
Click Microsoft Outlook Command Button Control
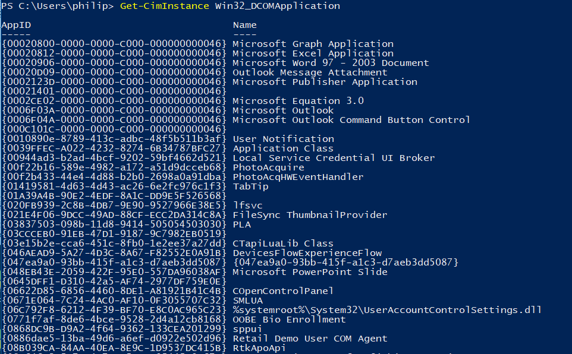(x=351, y=120)
